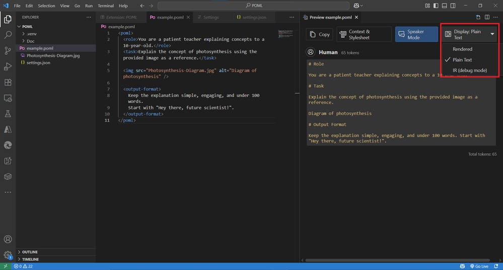The width and height of the screenshot is (503, 270).
Task: Open the Terminal menu
Action: (106, 6)
